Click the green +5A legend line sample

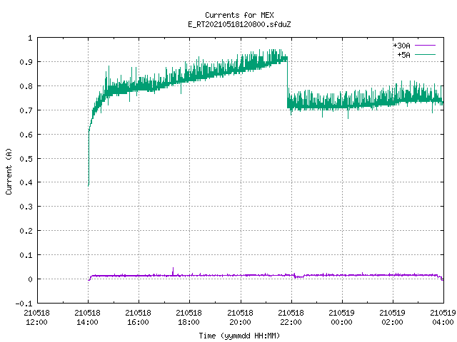tap(425, 54)
